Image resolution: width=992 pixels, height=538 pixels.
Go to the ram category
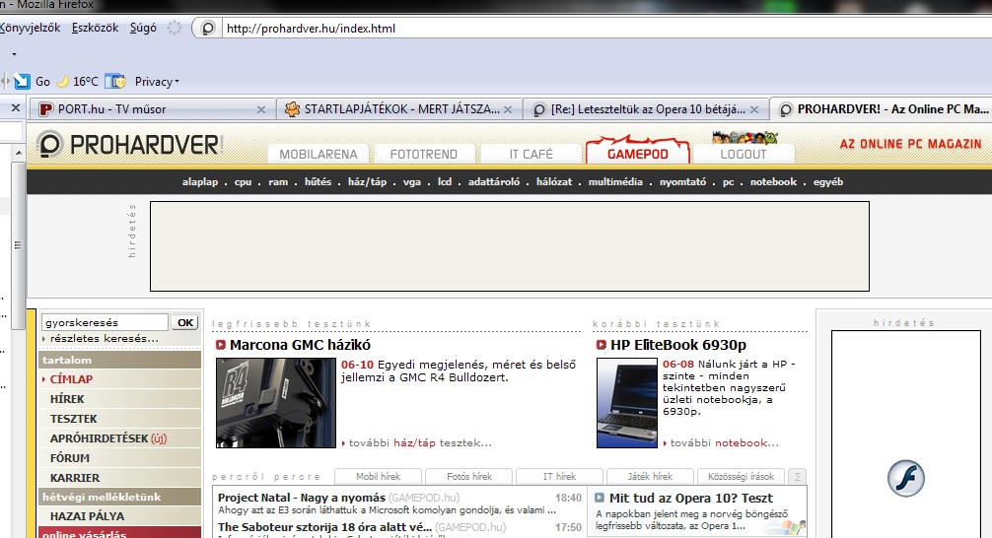278,182
